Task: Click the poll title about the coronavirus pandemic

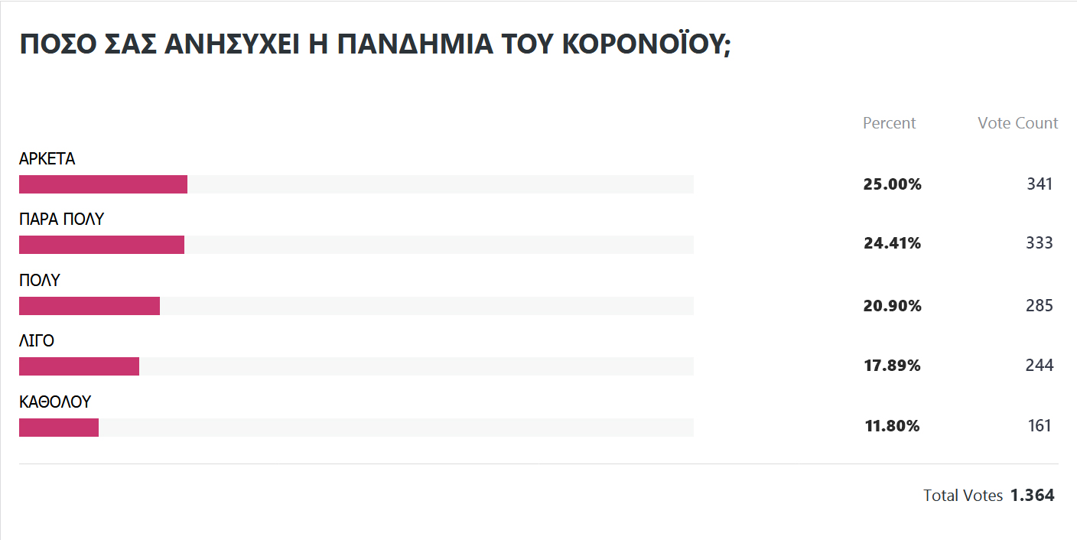Action: click(x=375, y=44)
